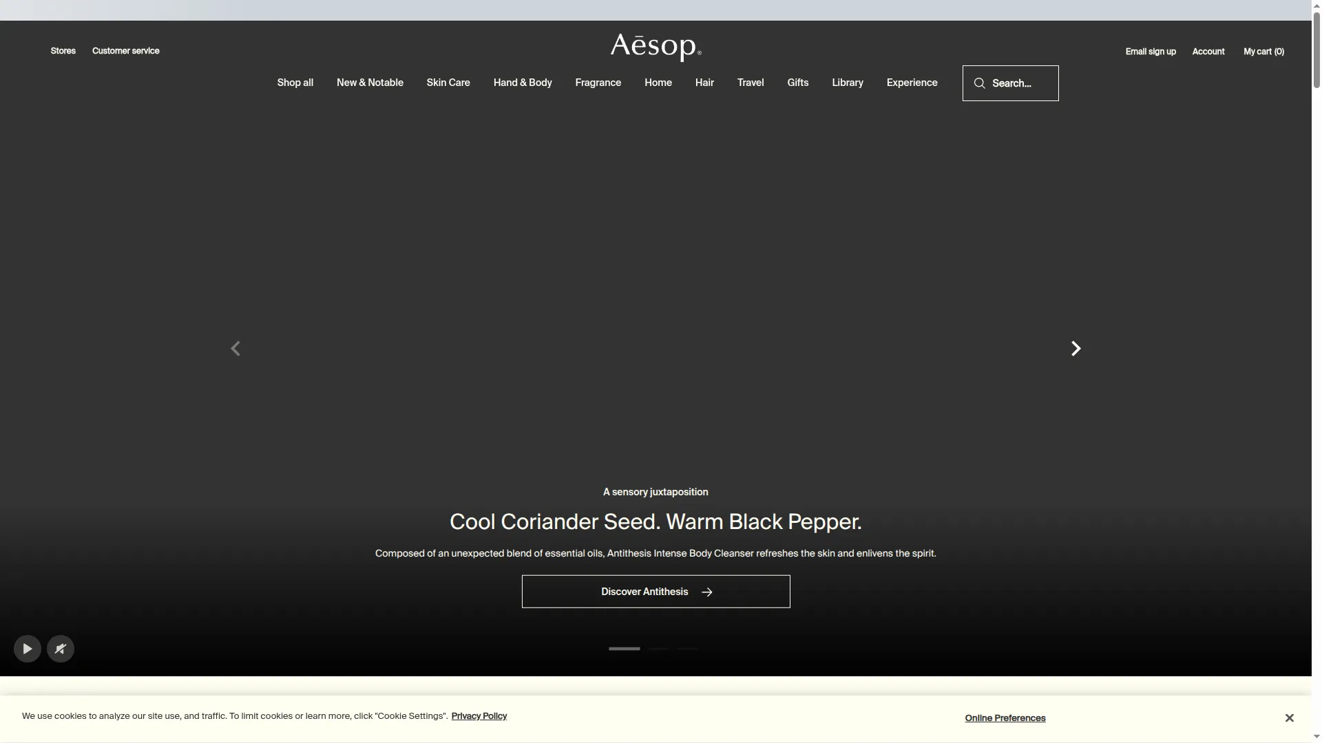Click 'A sensory juxtaposition' text
Screen dimensions: 1322x743
[655, 492]
